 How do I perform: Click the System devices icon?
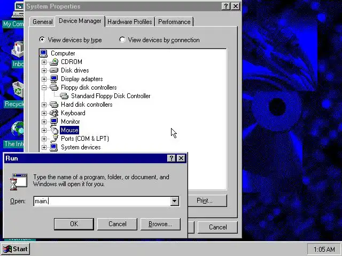tap(54, 147)
